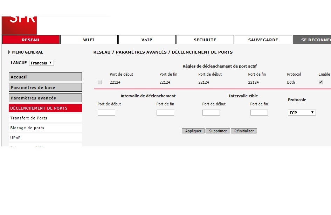Open the Français language dropdown

[x=41, y=63]
